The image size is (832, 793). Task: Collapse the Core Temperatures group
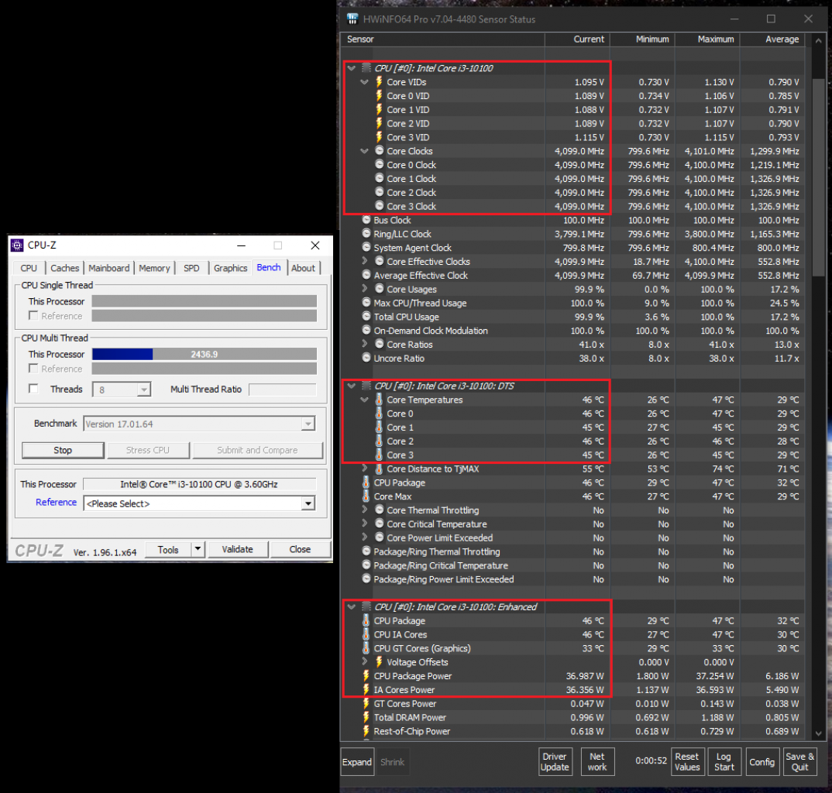point(365,400)
